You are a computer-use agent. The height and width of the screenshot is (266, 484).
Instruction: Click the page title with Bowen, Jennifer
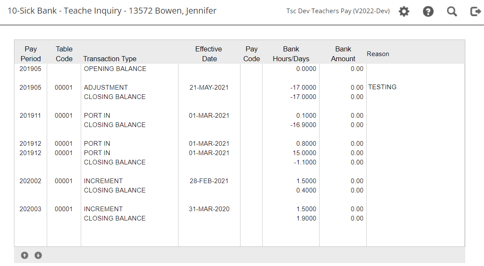(112, 11)
